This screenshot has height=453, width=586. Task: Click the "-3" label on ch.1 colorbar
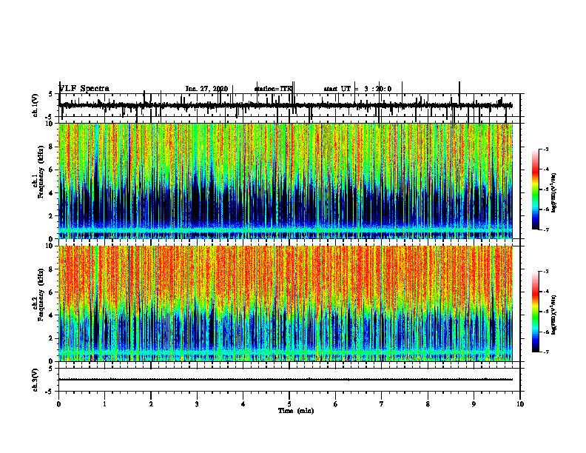546,150
